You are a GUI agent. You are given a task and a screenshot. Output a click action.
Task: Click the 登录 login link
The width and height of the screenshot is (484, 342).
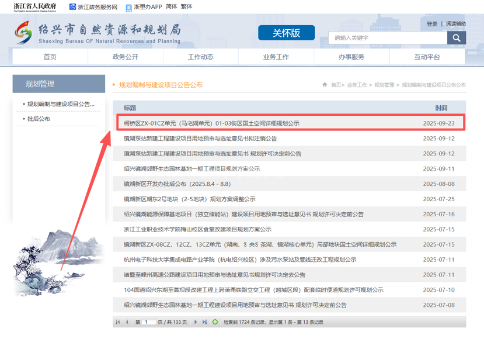pos(432,24)
